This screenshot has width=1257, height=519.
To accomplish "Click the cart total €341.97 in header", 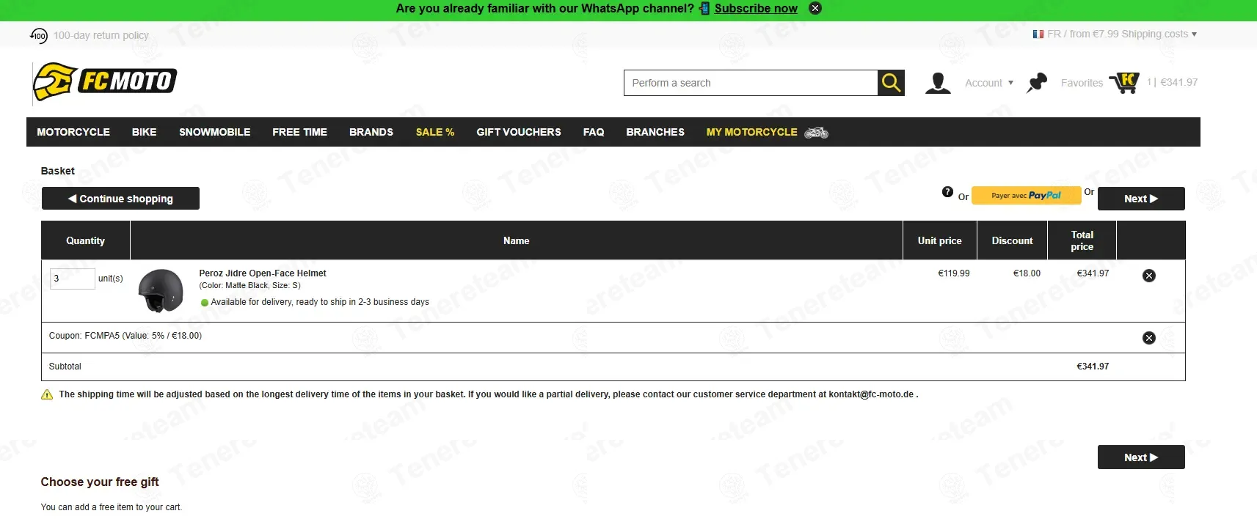I will [1178, 82].
